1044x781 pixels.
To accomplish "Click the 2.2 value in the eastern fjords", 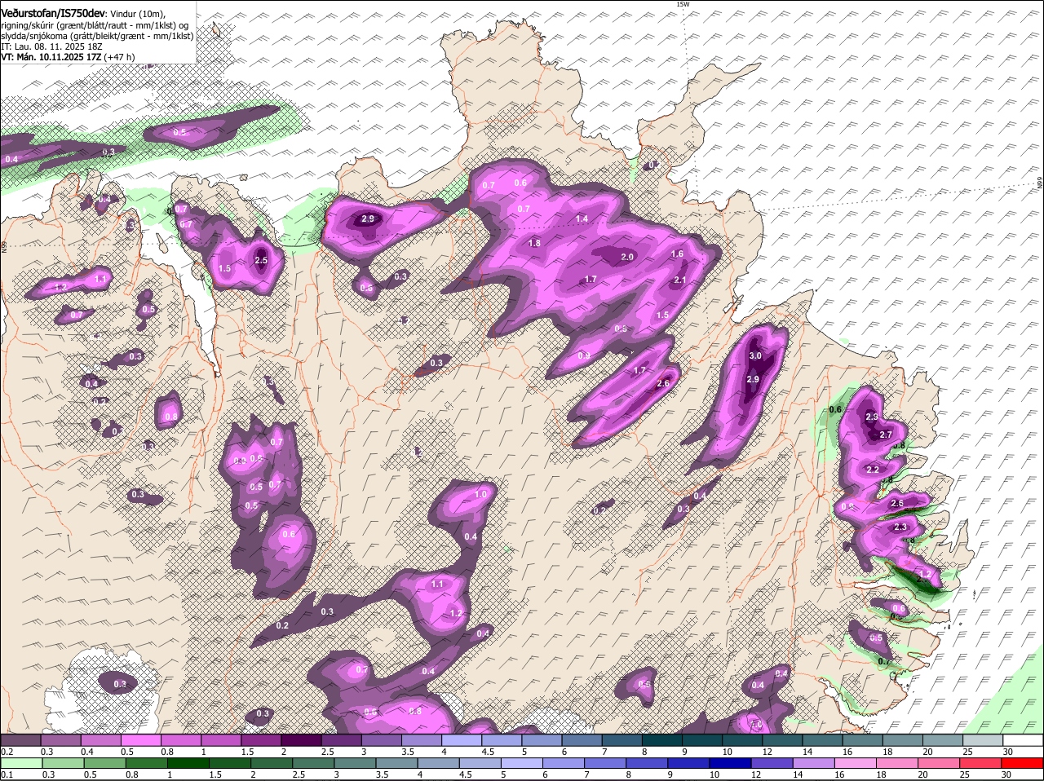I will [x=872, y=470].
